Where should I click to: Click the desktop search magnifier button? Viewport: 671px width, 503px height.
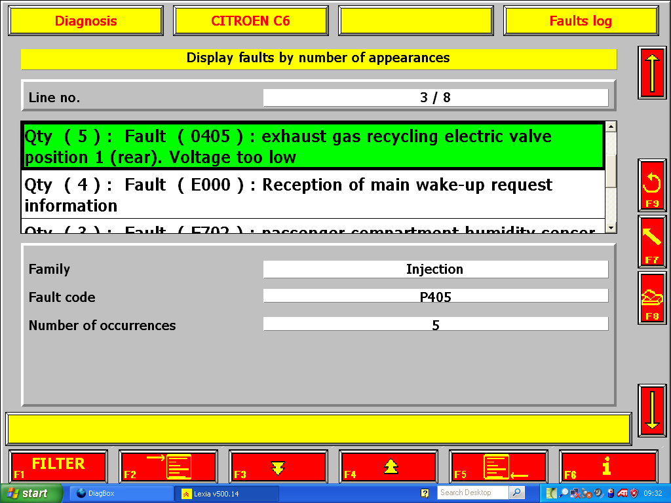click(x=517, y=493)
